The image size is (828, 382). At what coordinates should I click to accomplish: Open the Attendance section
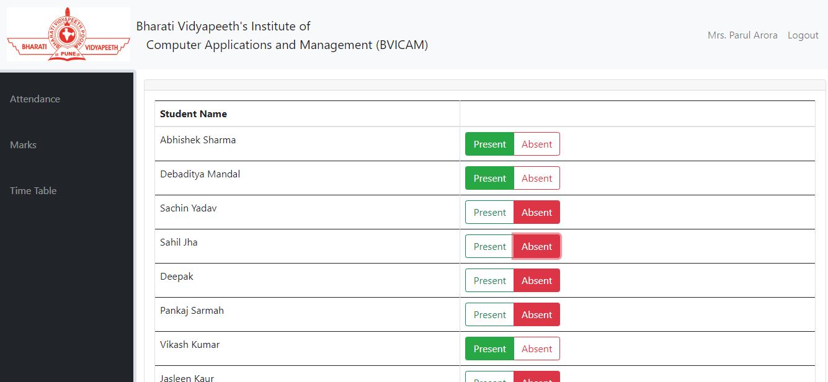coord(35,99)
